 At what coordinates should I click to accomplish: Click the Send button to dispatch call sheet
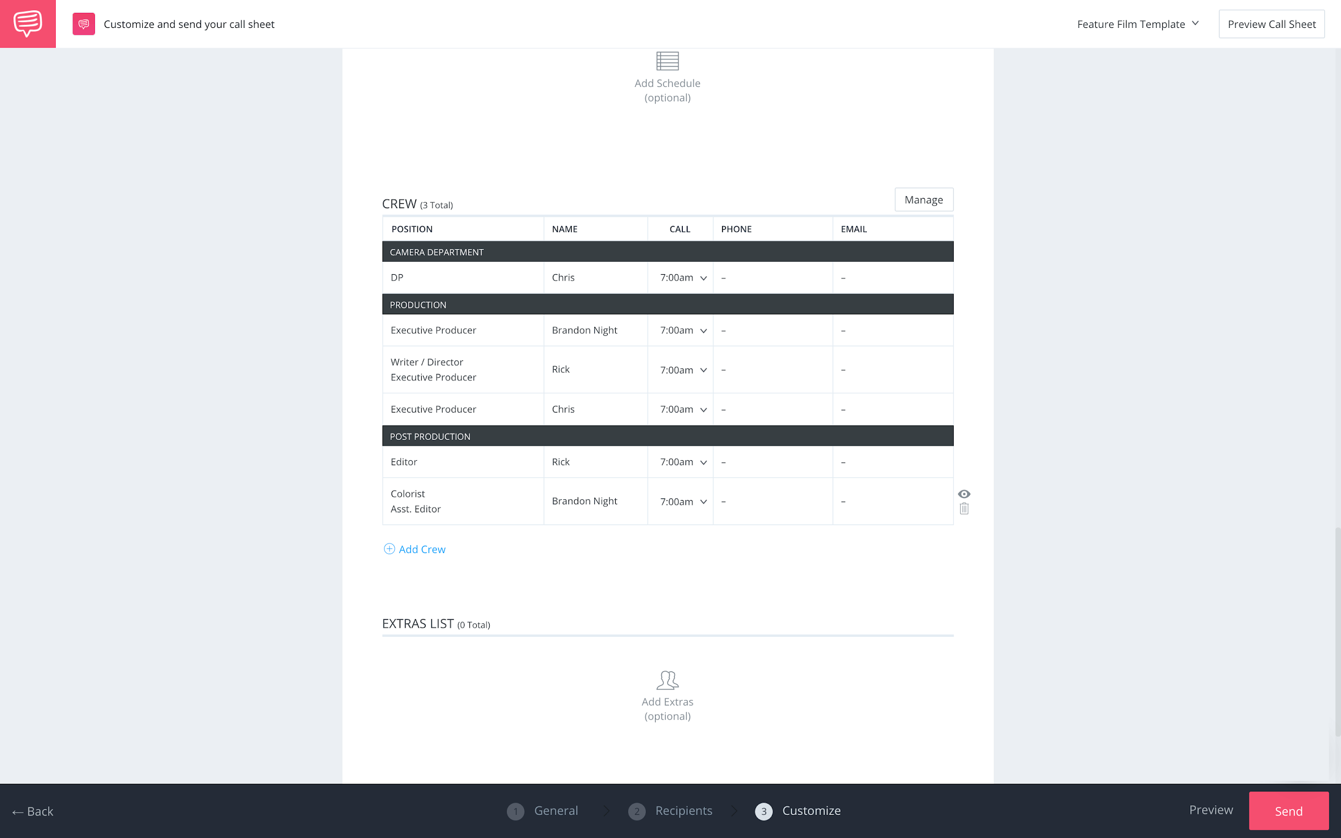click(1289, 811)
